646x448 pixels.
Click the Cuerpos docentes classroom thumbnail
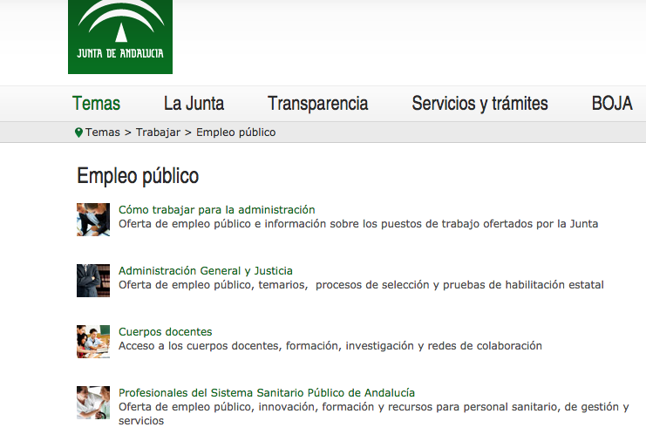click(x=93, y=342)
